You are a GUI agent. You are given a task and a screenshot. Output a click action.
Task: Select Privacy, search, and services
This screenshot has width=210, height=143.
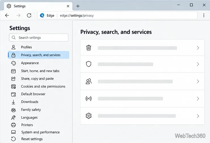tap(39, 55)
